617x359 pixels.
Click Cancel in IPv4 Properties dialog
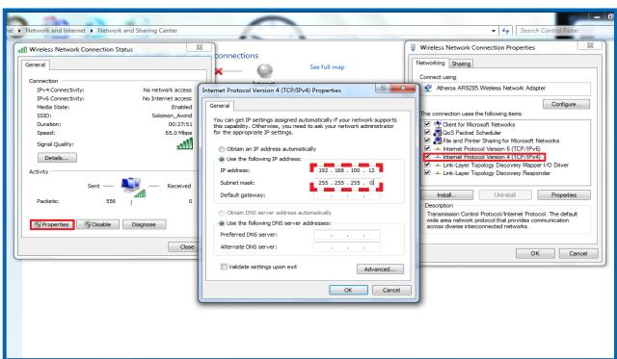(391, 290)
